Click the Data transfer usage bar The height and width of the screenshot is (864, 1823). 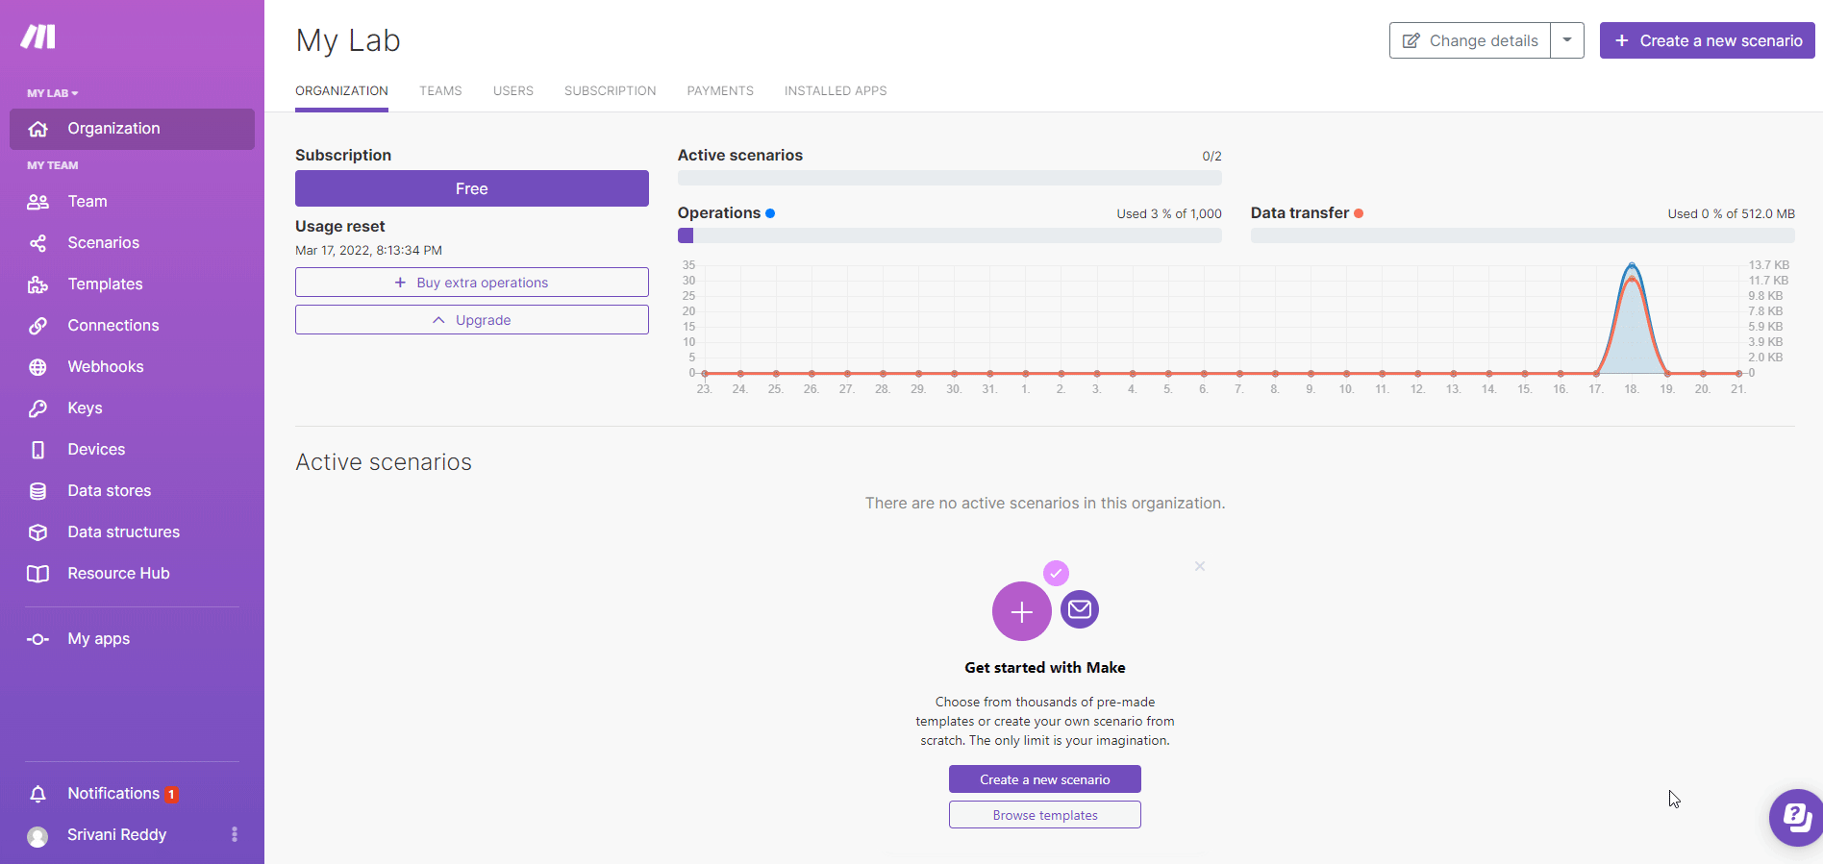[x=1523, y=235]
